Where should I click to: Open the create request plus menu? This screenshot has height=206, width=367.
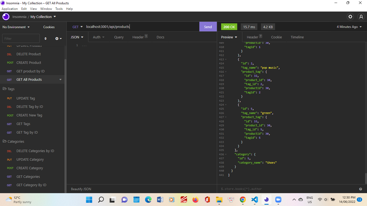(x=59, y=39)
